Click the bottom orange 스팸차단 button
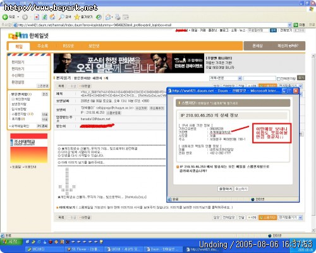This screenshot has height=253, width=316. point(267,218)
